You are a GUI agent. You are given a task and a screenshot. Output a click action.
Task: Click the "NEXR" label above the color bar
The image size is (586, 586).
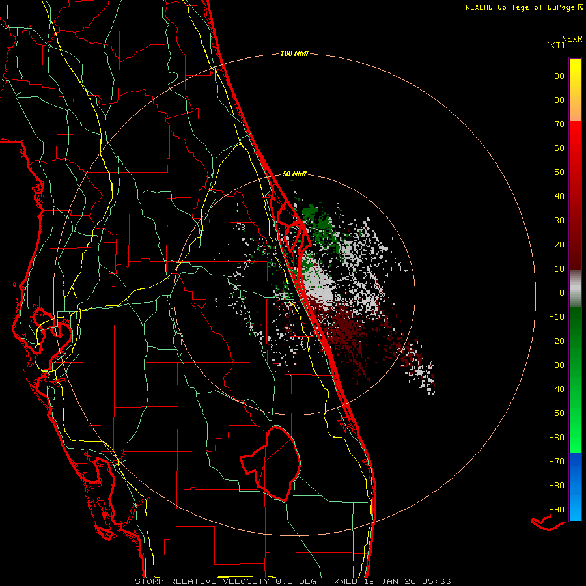tap(572, 39)
